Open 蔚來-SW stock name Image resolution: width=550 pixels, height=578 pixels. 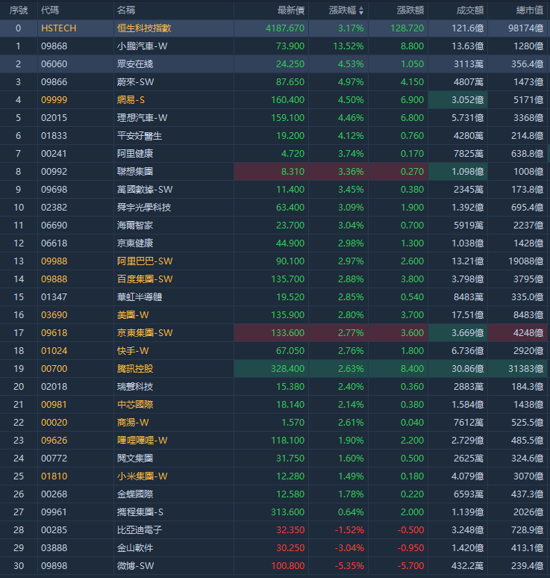[x=135, y=82]
